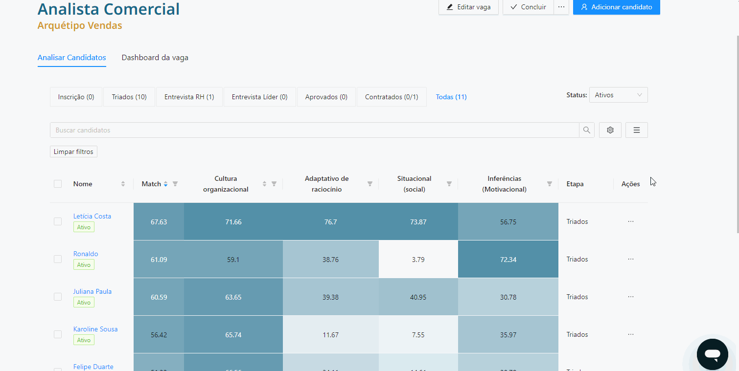Switch to Dashboard da vaga tab
739x371 pixels.
coord(155,58)
